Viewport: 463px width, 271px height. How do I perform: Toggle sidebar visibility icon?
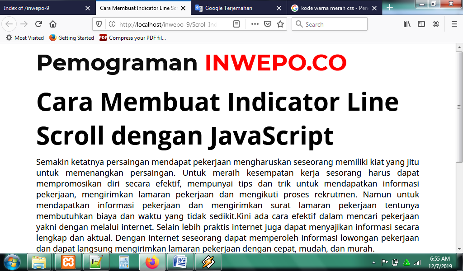point(421,24)
